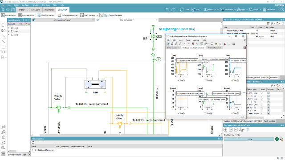Activate the HydraulicAircraft.ame document tab
This screenshot has height=160, width=285.
coord(63,20)
